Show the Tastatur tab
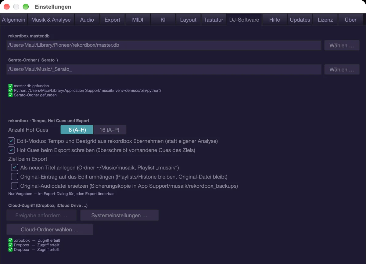 (x=213, y=20)
